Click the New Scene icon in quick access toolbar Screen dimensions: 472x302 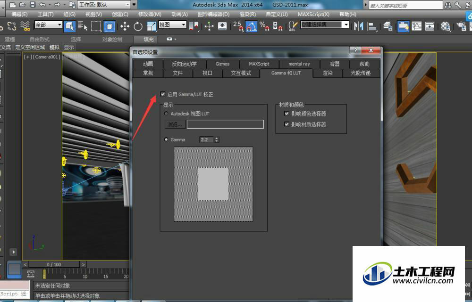12,5
